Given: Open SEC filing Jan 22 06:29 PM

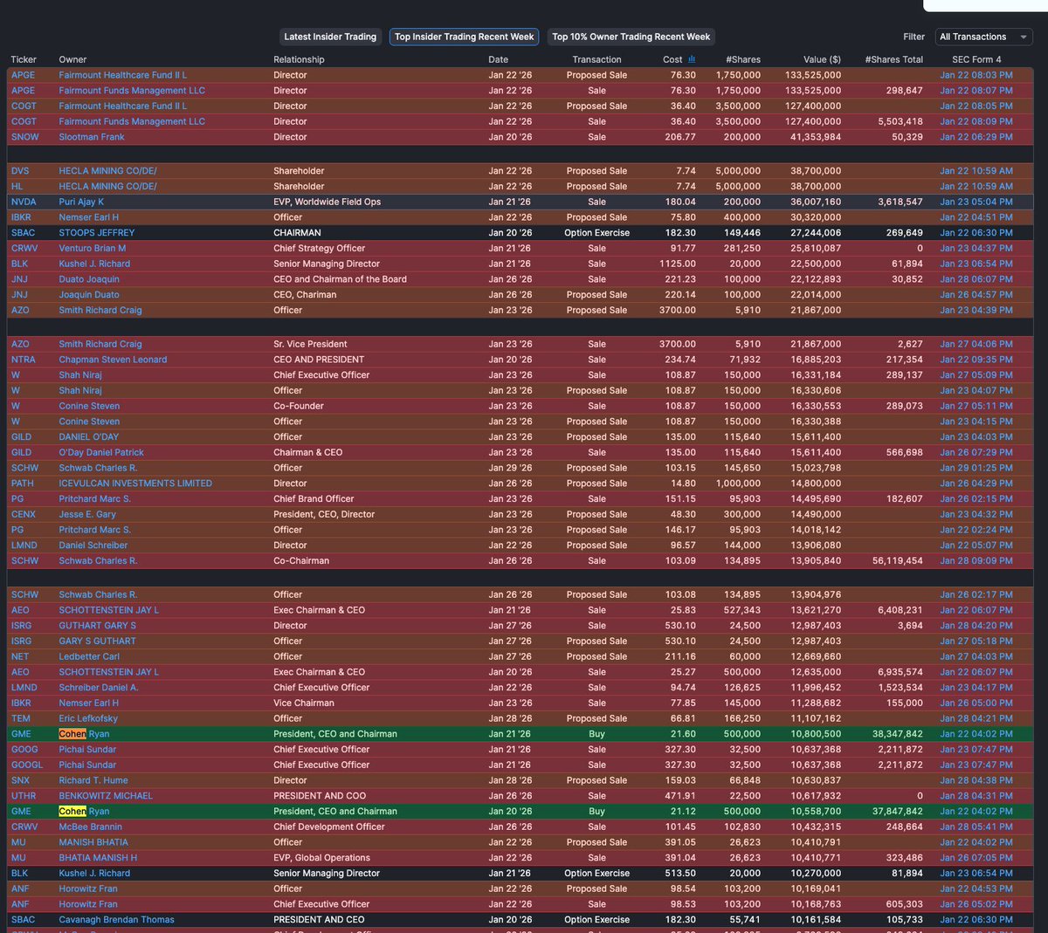Looking at the screenshot, I should pos(976,137).
